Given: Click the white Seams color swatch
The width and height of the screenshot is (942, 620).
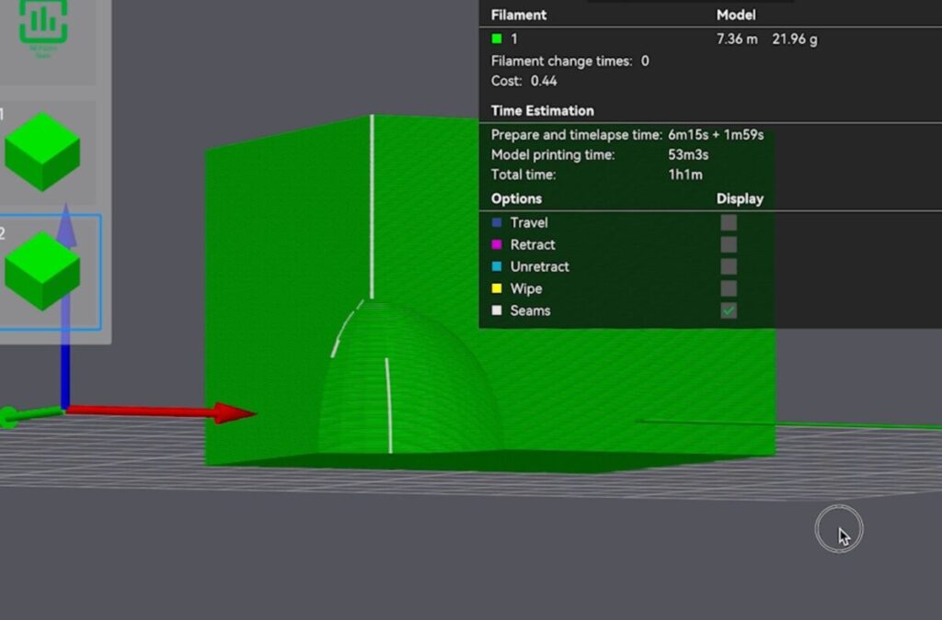Looking at the screenshot, I should [x=497, y=310].
